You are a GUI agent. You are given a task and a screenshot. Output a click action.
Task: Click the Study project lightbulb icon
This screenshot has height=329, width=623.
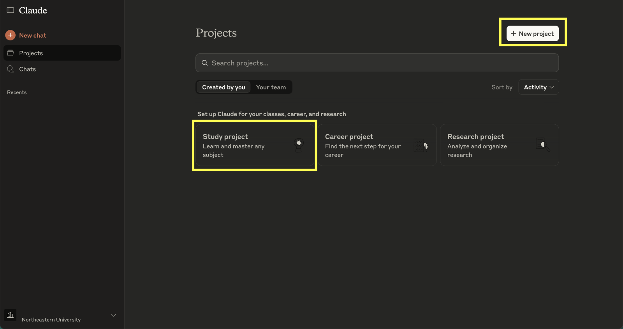point(299,145)
